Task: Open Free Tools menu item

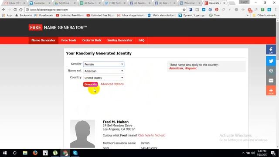Action: pyautogui.click(x=69, y=40)
